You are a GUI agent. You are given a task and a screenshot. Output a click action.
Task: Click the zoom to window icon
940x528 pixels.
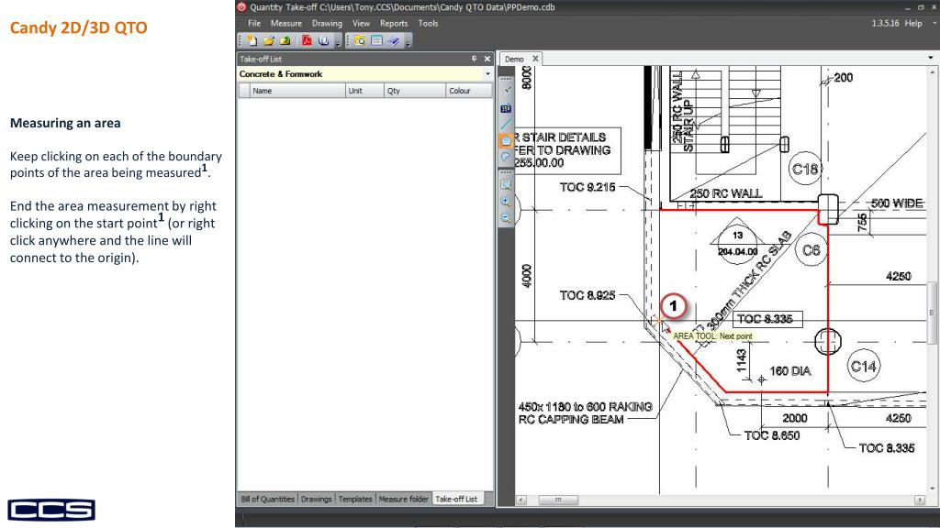pyautogui.click(x=506, y=185)
